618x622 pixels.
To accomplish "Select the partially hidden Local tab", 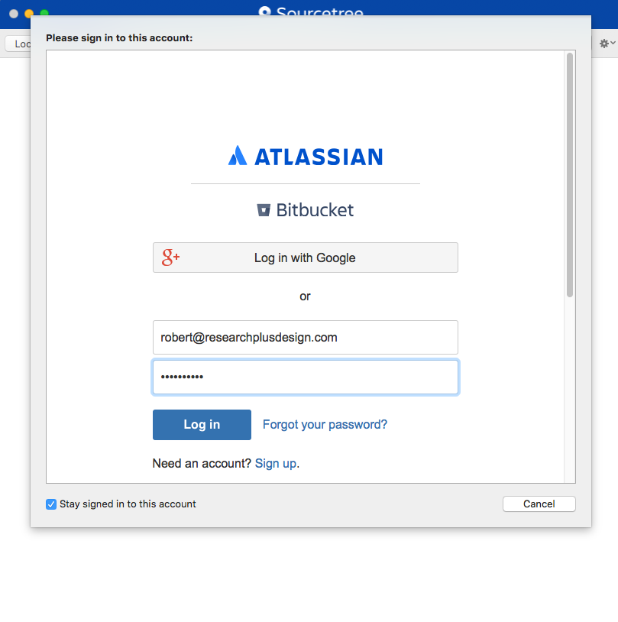I will pos(18,44).
